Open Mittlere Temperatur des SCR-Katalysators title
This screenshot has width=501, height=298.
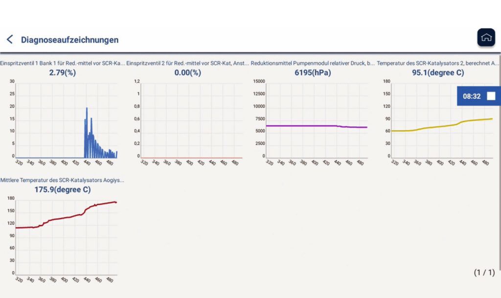click(x=62, y=180)
